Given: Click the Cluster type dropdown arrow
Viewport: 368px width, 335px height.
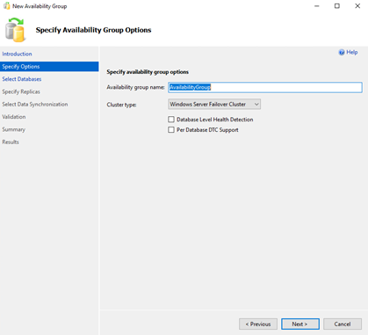Looking at the screenshot, I should click(x=256, y=104).
